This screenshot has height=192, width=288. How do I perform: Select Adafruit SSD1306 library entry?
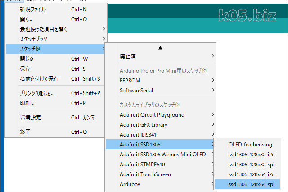160,145
